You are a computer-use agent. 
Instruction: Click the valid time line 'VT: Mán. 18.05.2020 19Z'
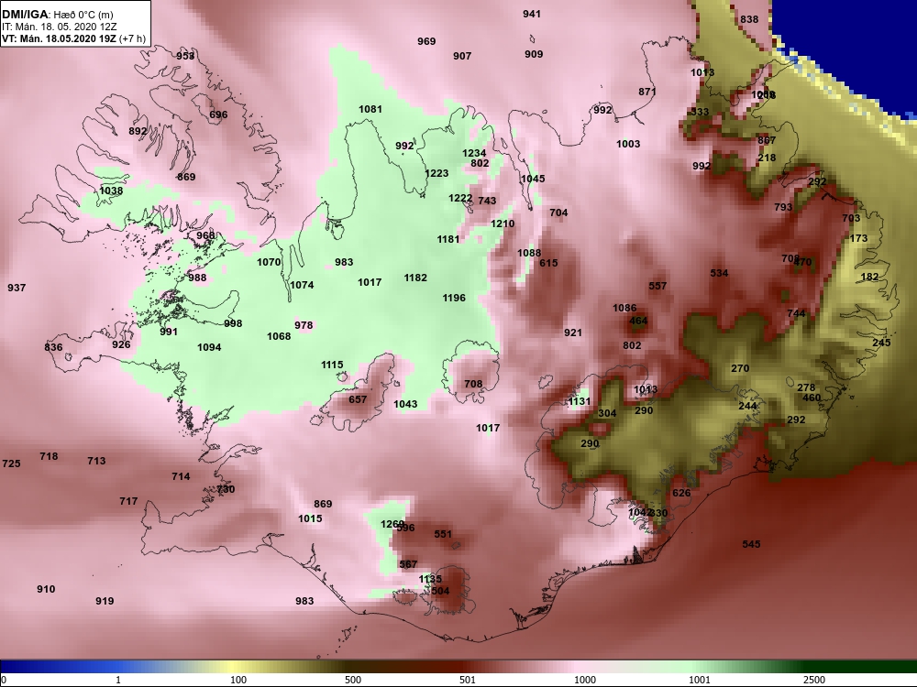click(x=59, y=39)
